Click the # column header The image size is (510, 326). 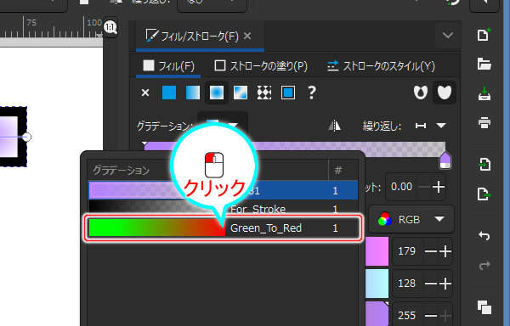[x=338, y=170]
